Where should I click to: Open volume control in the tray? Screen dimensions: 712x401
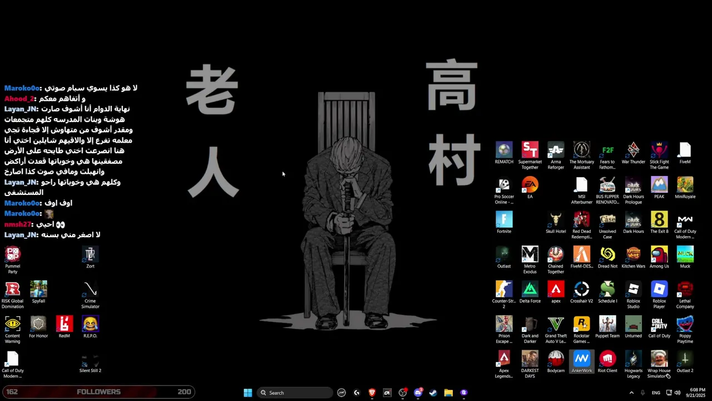click(x=677, y=393)
